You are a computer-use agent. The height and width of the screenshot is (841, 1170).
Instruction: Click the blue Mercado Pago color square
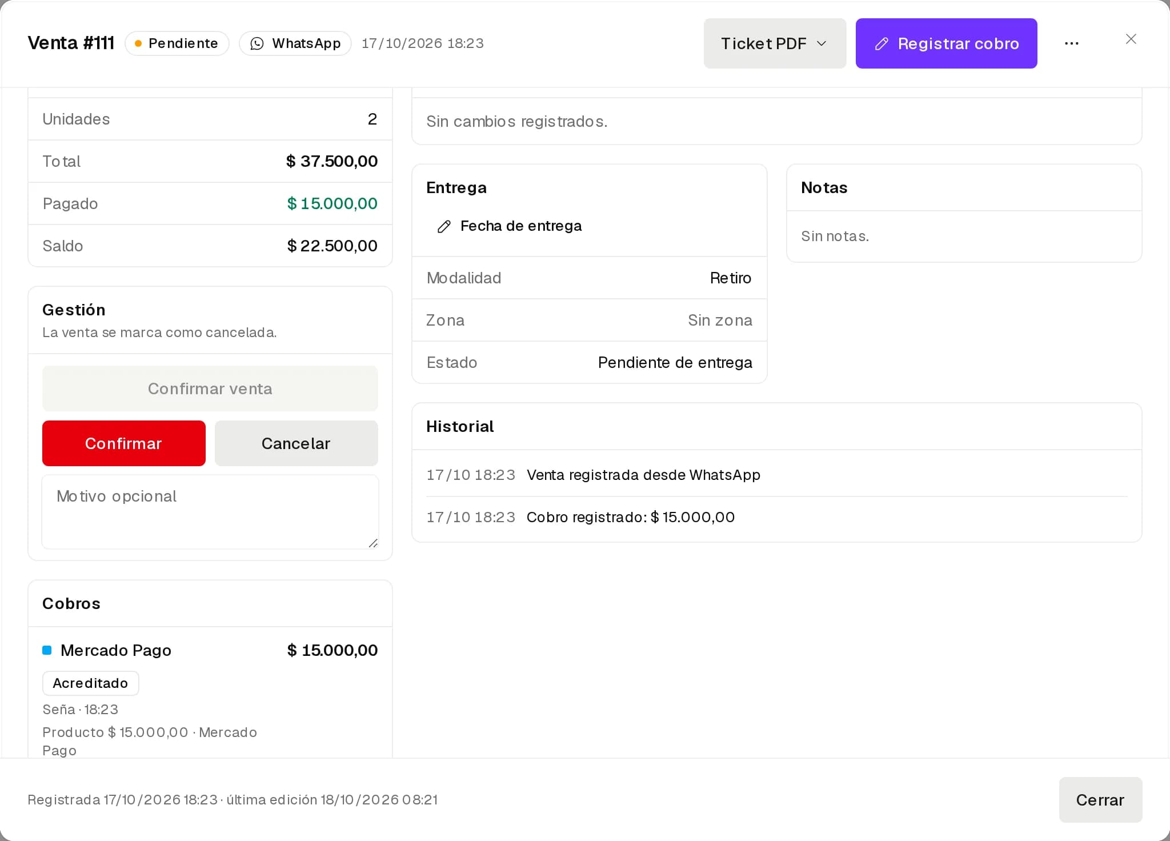47,650
